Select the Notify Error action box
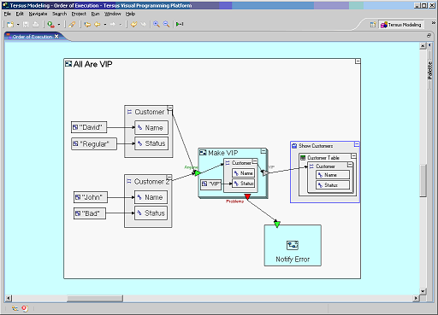Screen dimensions: 438x315 click(293, 246)
